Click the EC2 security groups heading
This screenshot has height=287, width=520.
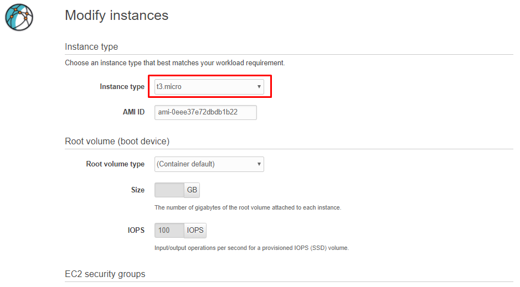coord(105,274)
